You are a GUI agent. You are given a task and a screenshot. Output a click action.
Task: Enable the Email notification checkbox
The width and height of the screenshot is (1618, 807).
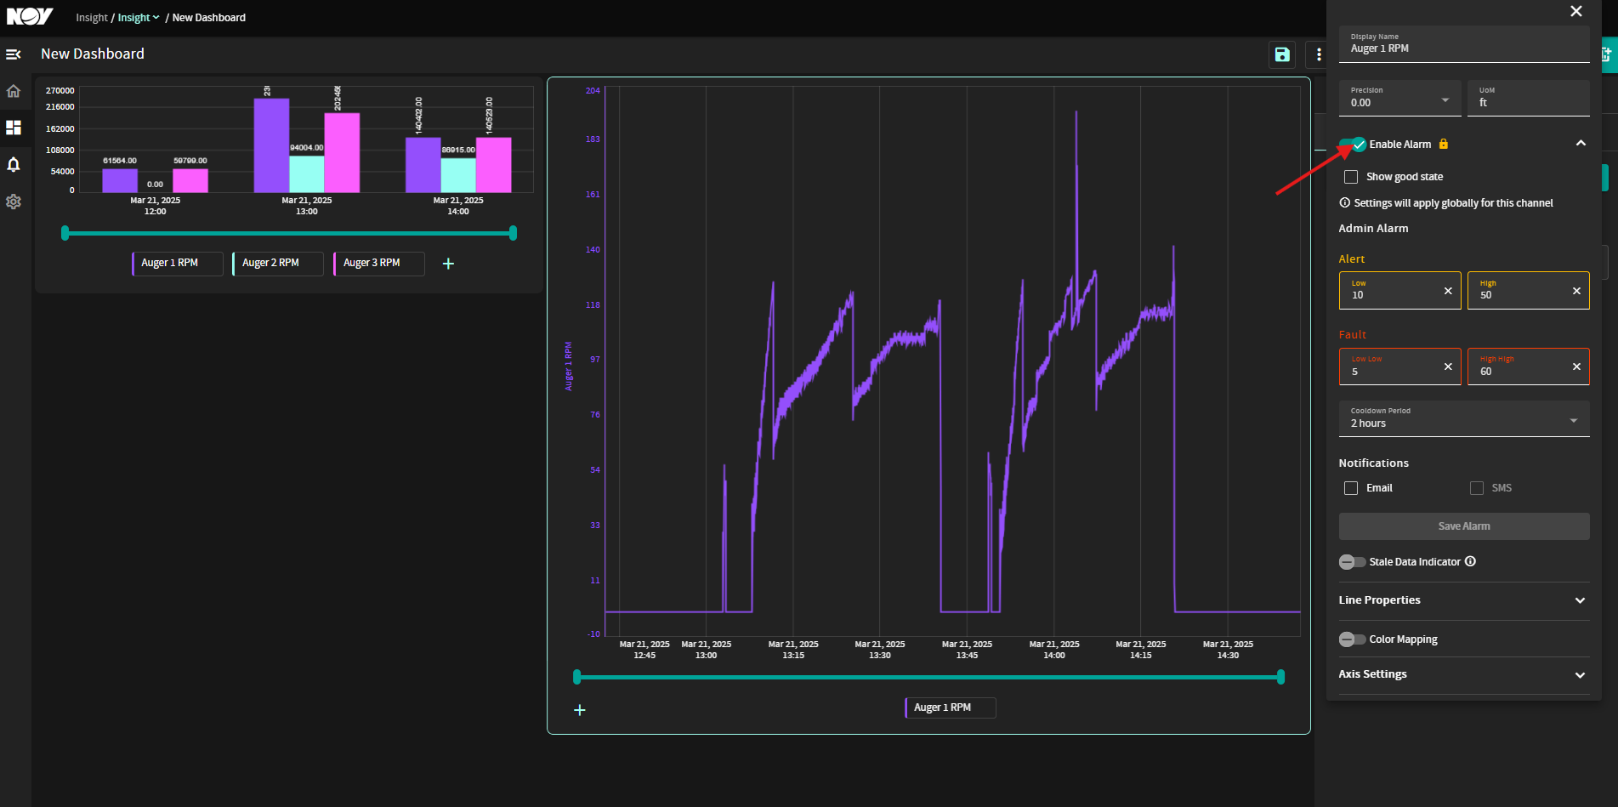click(x=1351, y=488)
